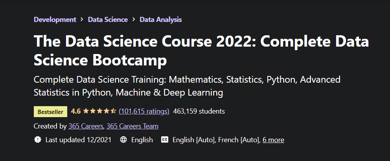Click the globe language icon

click(x=123, y=140)
